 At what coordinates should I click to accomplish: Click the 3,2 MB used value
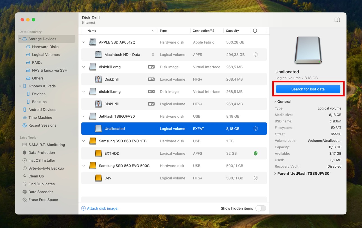pyautogui.click(x=336, y=160)
